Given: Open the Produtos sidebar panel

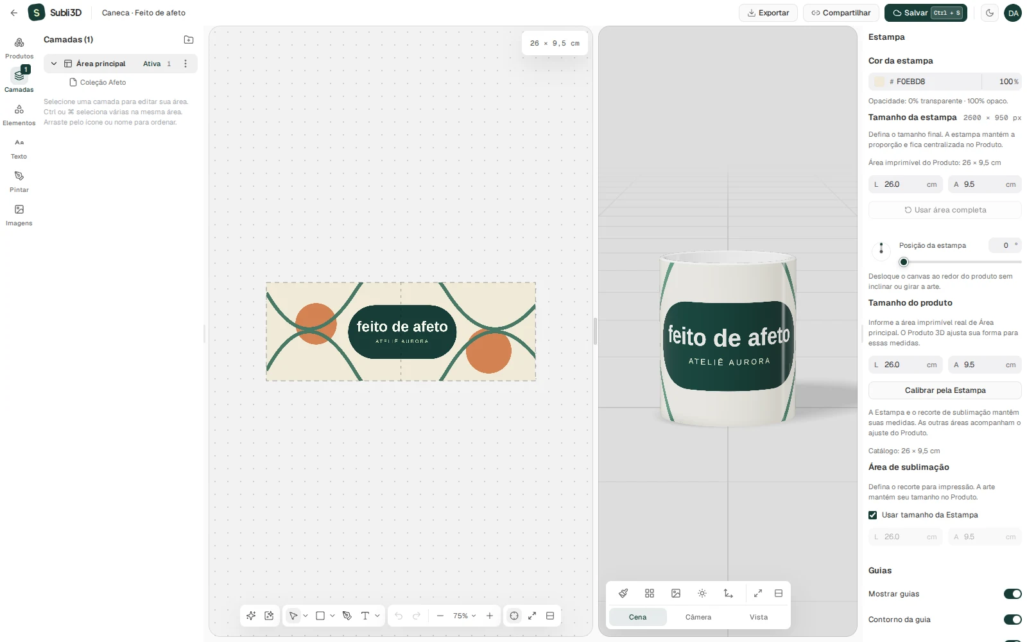Looking at the screenshot, I should point(19,48).
